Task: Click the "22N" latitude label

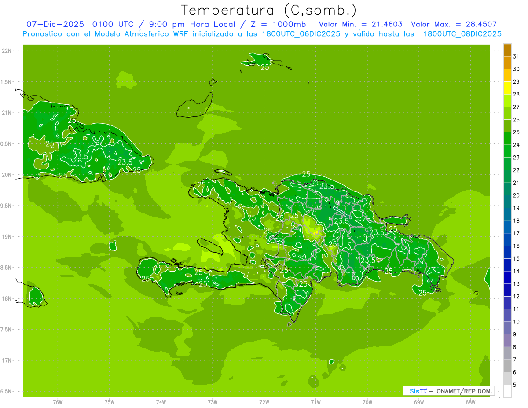Action: point(7,51)
